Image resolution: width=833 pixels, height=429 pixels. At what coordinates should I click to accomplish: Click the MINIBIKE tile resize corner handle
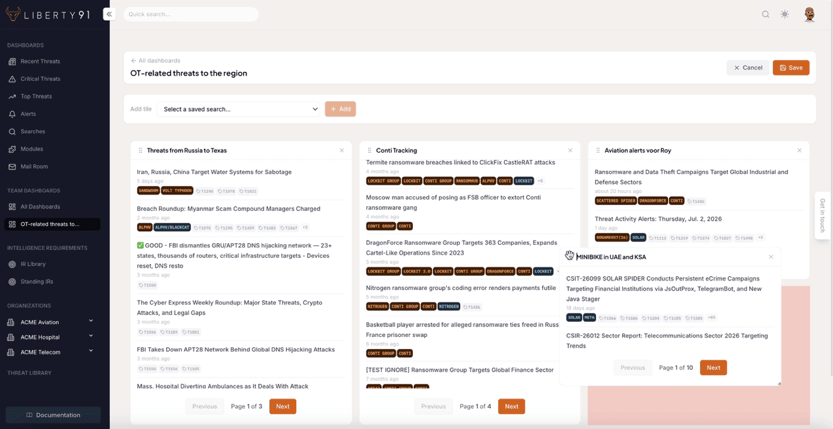tap(779, 384)
